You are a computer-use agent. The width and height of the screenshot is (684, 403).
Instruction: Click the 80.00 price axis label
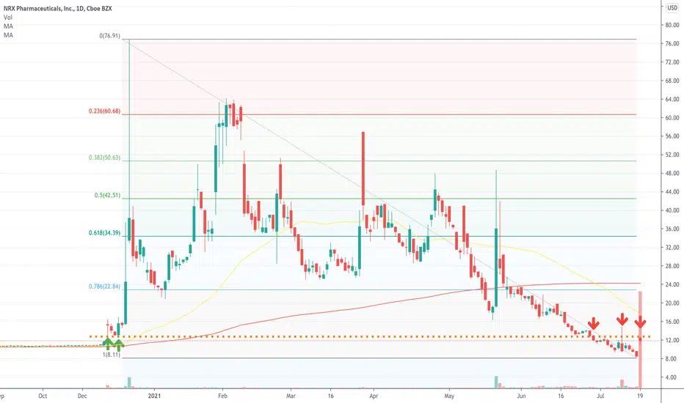pos(672,25)
